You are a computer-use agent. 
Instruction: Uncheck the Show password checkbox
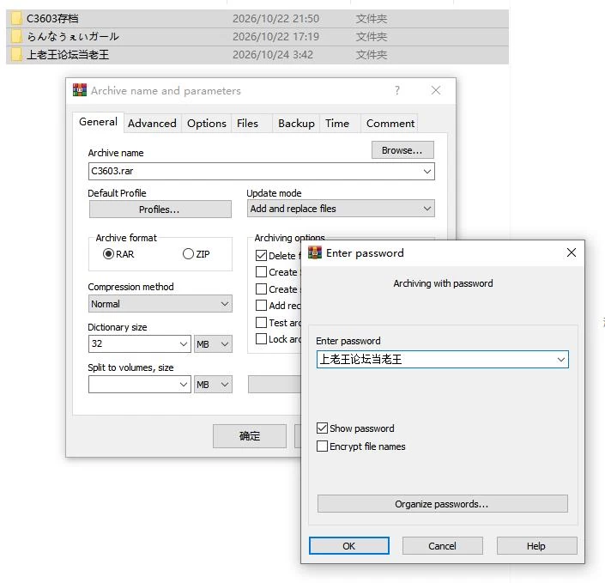coord(322,428)
